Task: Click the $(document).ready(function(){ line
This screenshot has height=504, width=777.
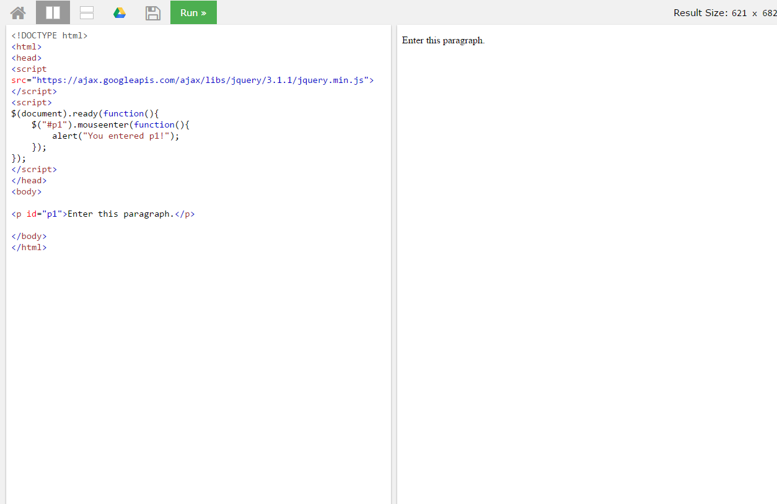Action: pyautogui.click(x=86, y=113)
